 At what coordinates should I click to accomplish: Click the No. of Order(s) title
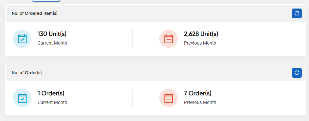click(x=27, y=73)
